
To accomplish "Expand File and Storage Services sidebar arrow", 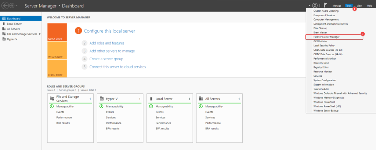I will click(x=40, y=34).
